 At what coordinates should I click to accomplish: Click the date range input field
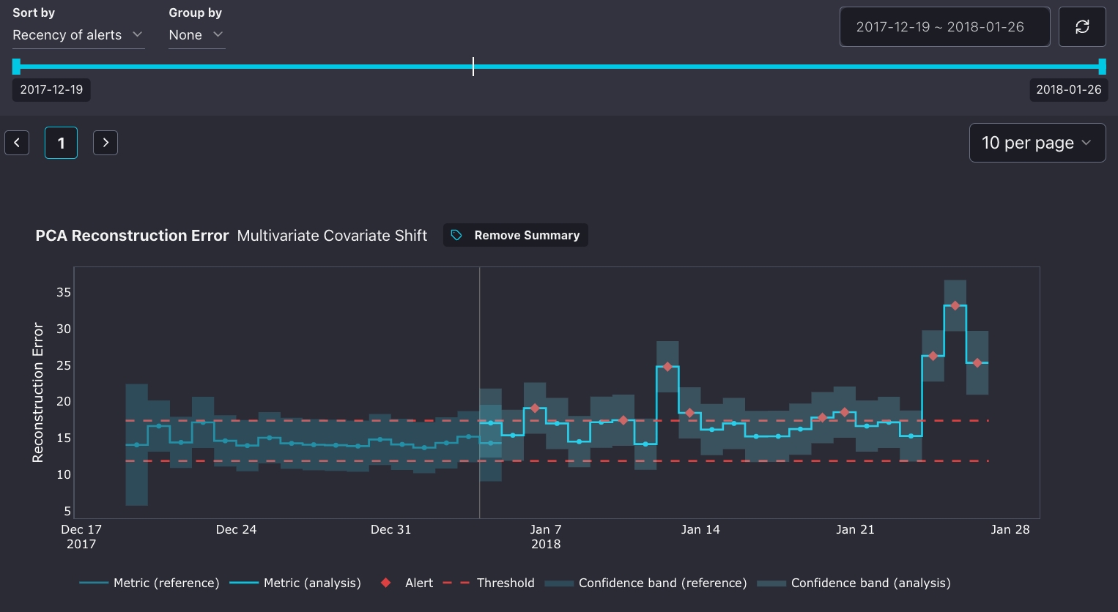click(x=944, y=27)
